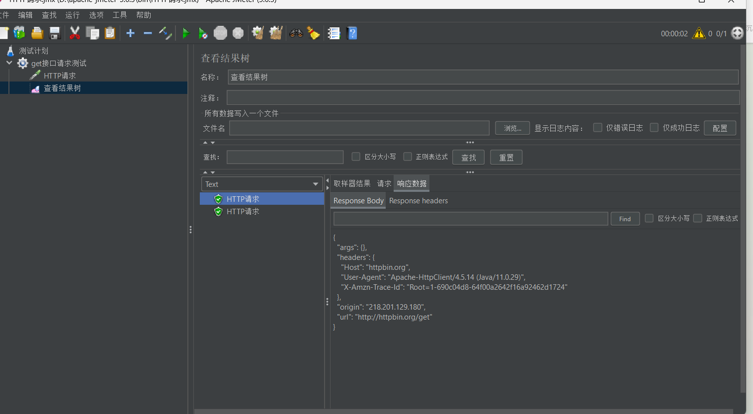The image size is (753, 414).
Task: Open the 选项 menu
Action: coord(96,15)
